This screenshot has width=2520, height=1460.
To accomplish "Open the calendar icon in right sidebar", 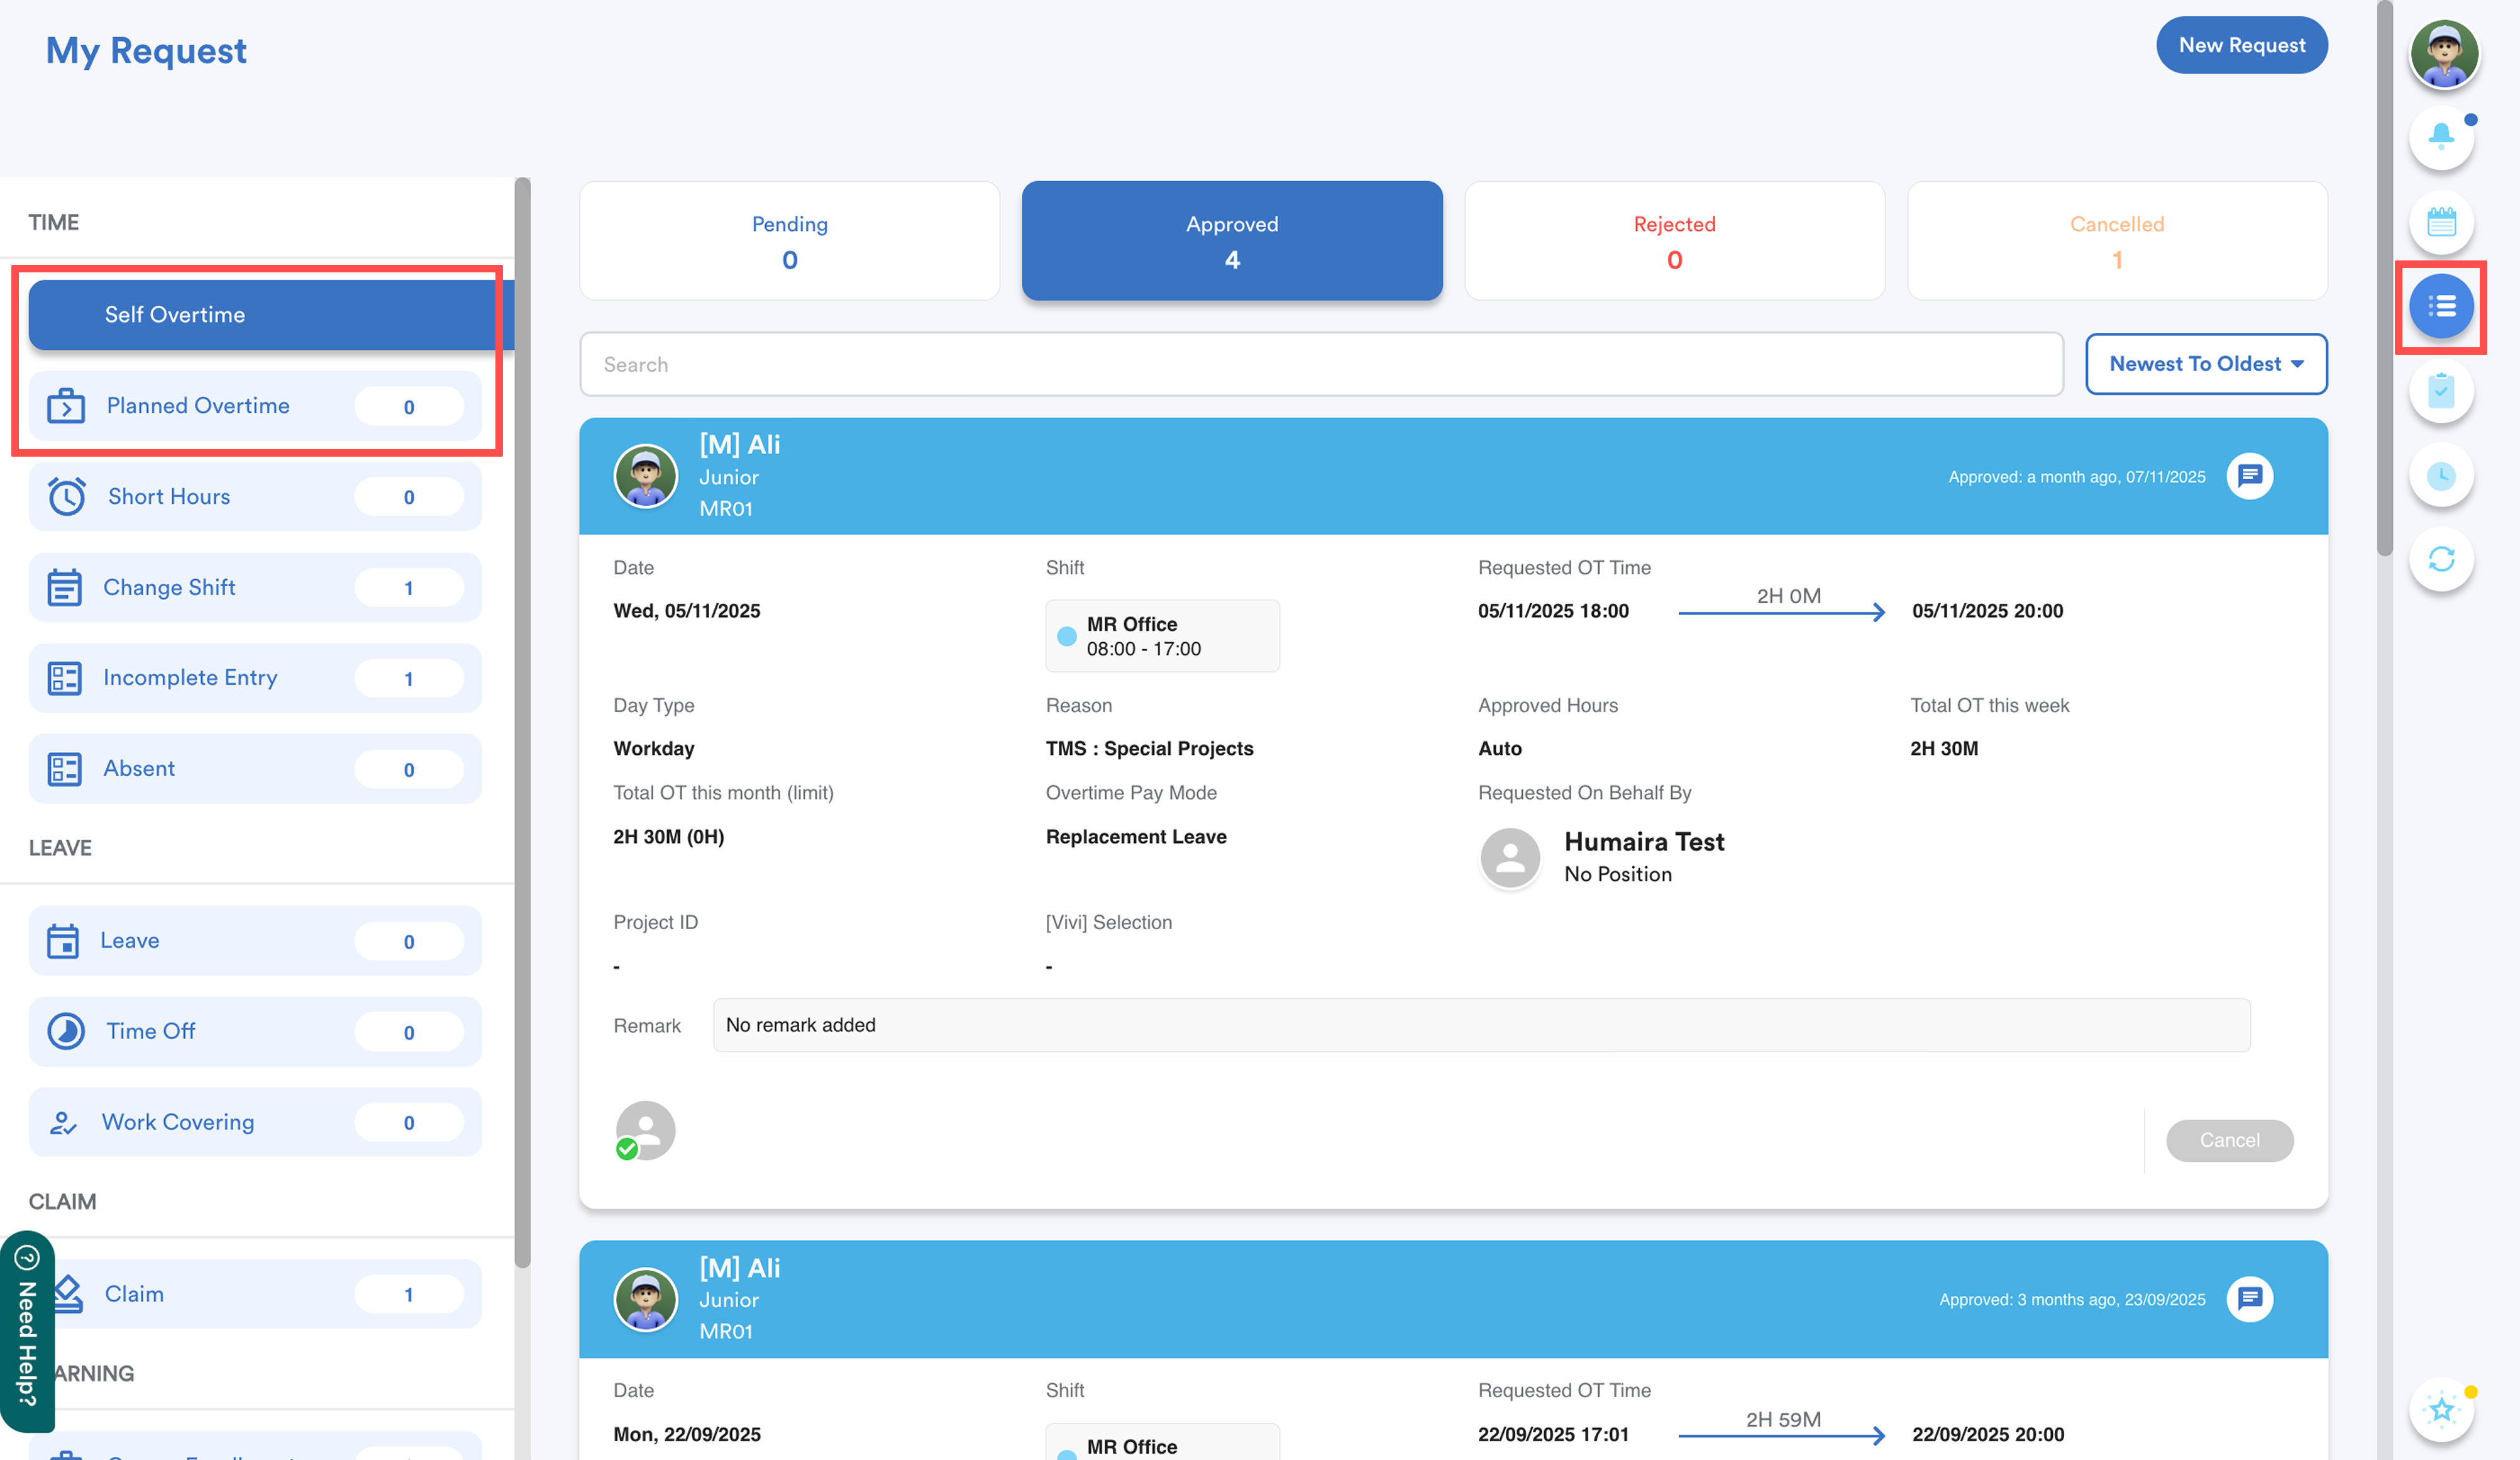I will tap(2441, 222).
